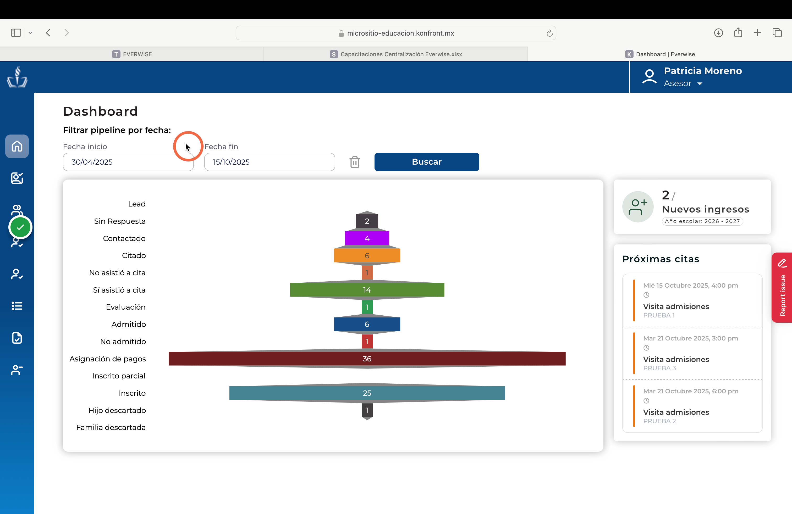Click the Familia descartada funnel label
Image resolution: width=792 pixels, height=514 pixels.
(x=111, y=427)
